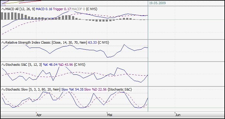The width and height of the screenshot is (225, 119).
Task: Click the %K 48.04 value
Action: 50,65
